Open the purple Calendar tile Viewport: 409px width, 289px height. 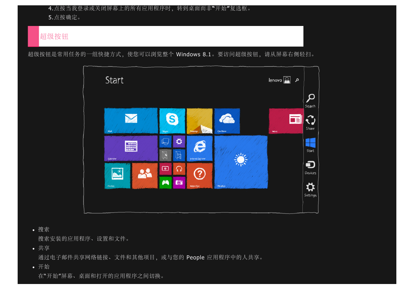131,148
